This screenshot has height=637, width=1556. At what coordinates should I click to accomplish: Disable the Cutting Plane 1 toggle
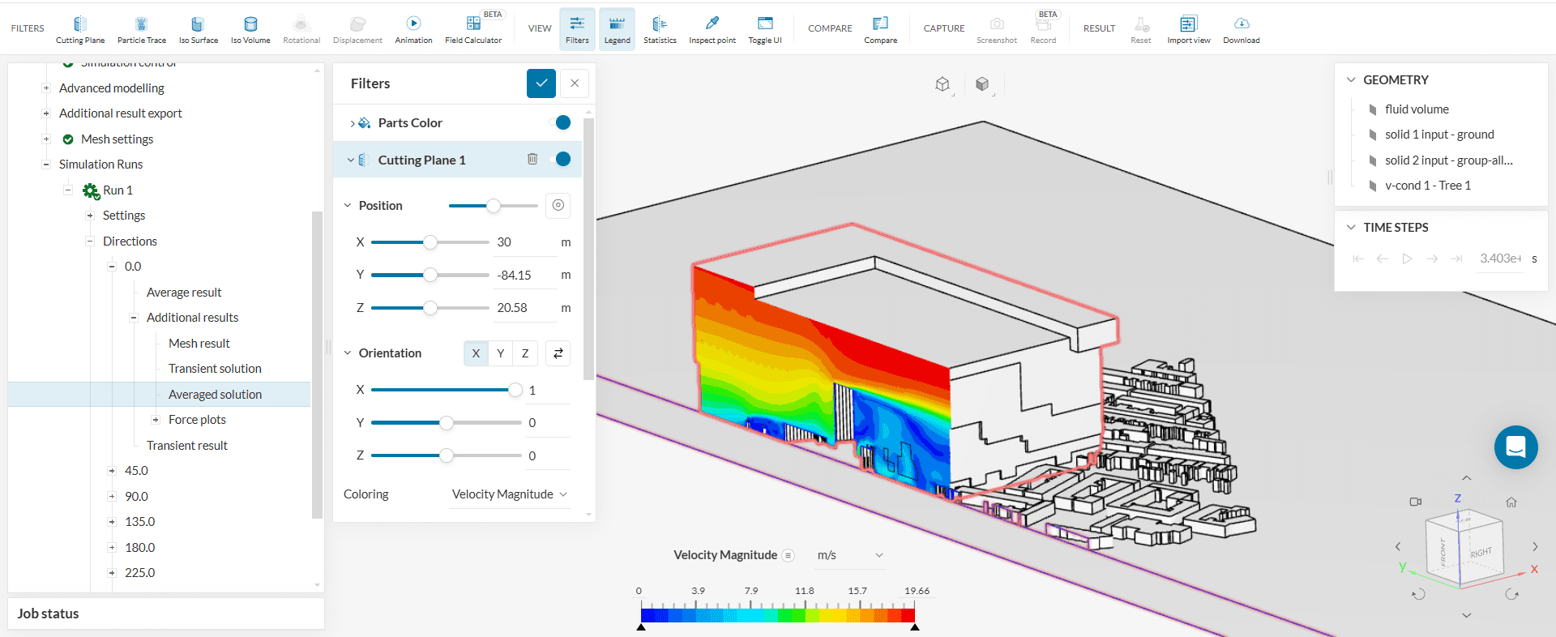tap(561, 160)
